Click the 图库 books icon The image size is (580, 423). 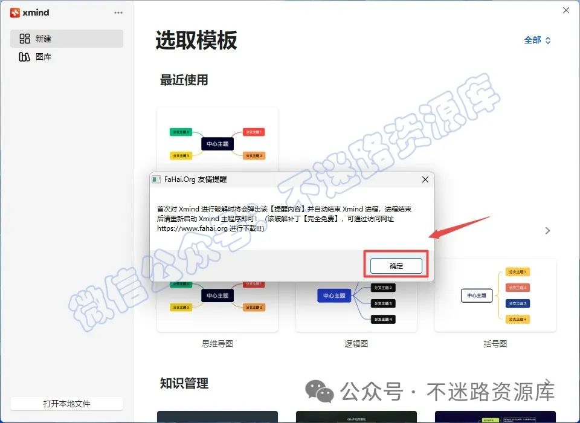[x=24, y=57]
